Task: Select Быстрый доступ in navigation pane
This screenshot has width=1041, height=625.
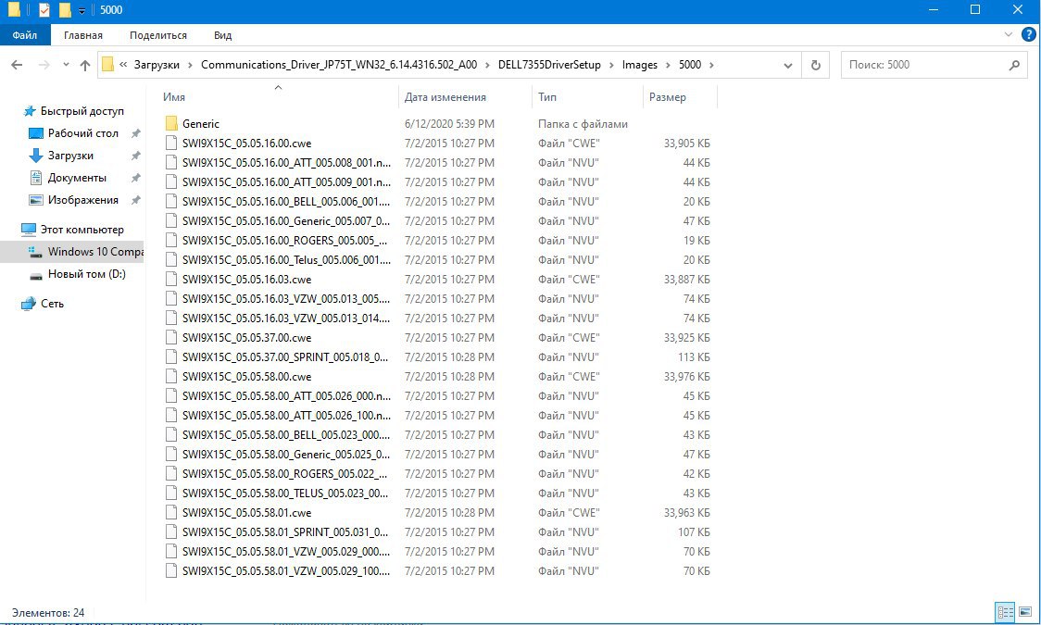Action: point(82,111)
